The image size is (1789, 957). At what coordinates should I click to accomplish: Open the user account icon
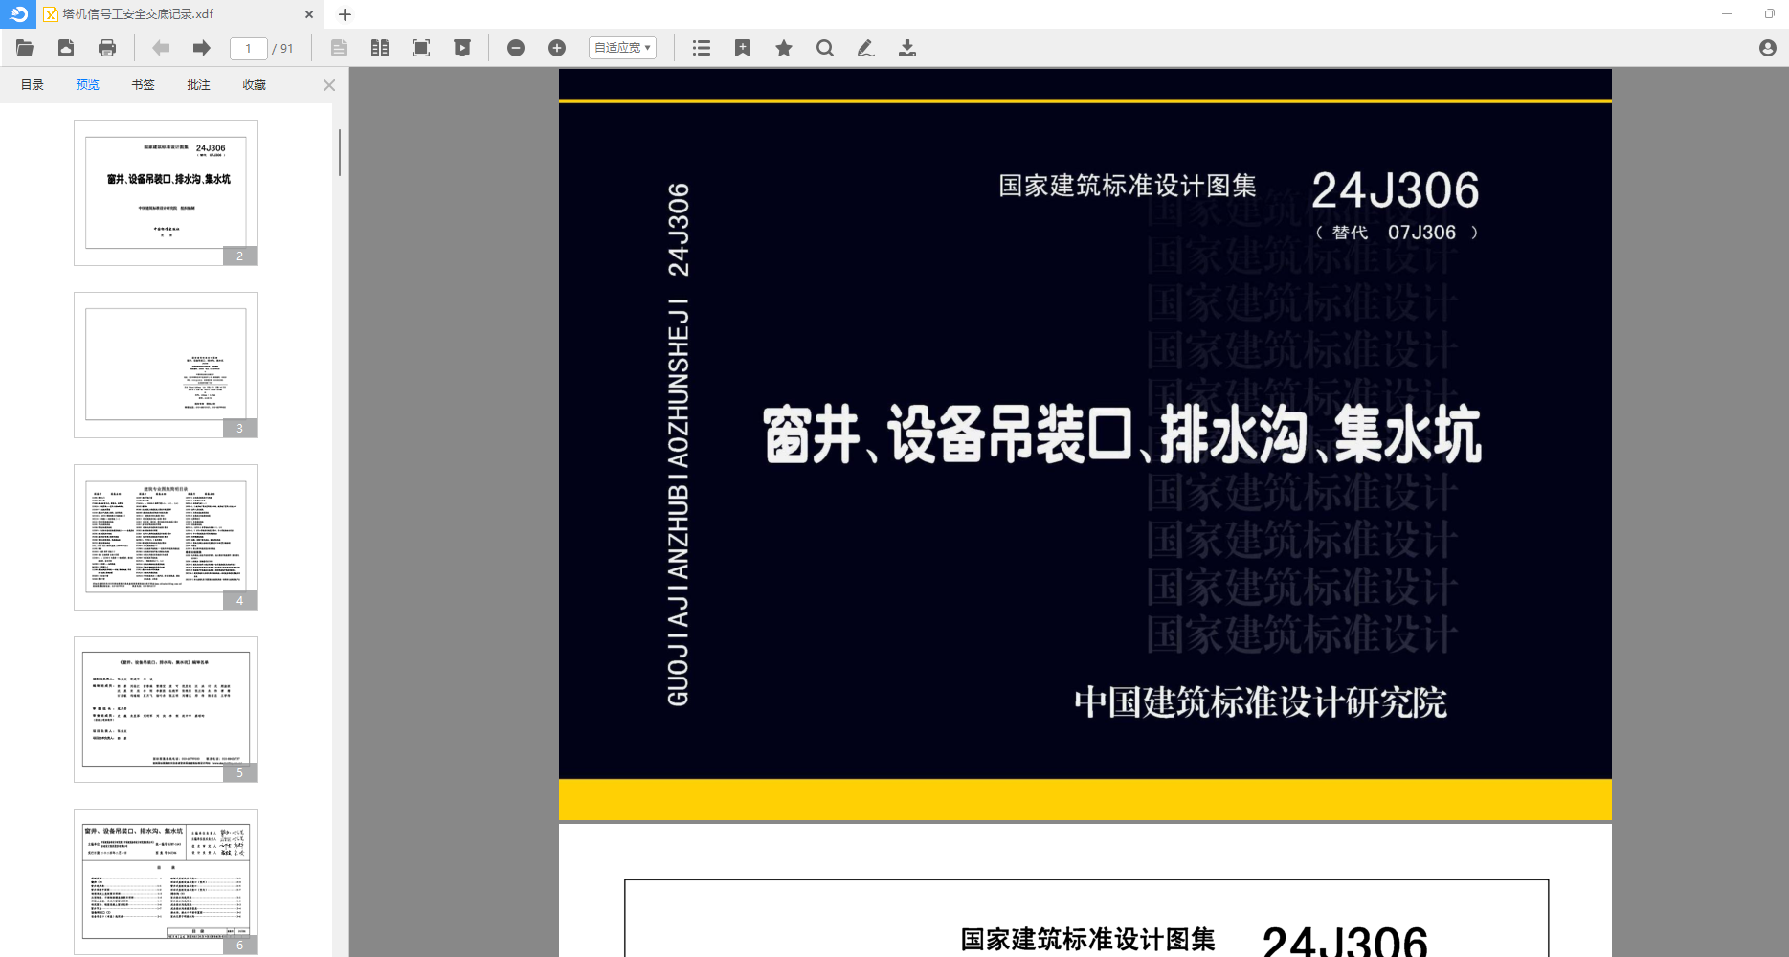click(x=1768, y=48)
